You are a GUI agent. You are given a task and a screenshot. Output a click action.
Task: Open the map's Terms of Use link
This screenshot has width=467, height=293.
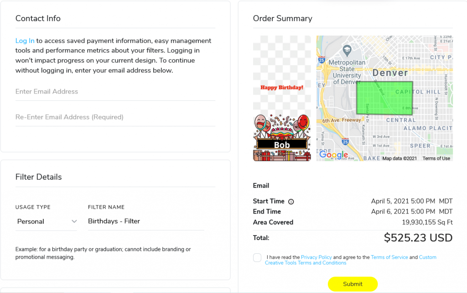(436, 158)
